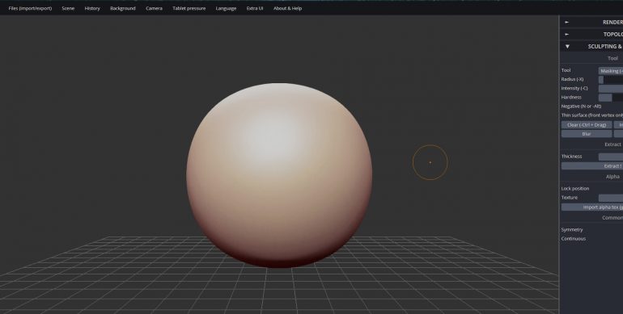Click the Clear (-Ctrl + Drag) button

pos(587,125)
